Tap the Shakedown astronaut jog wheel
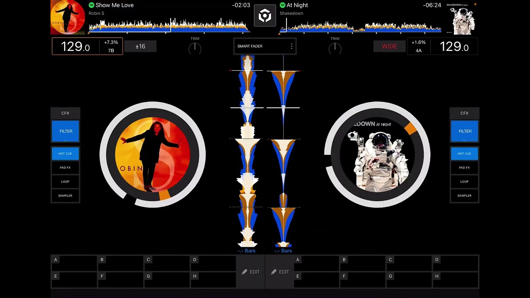 coord(377,154)
